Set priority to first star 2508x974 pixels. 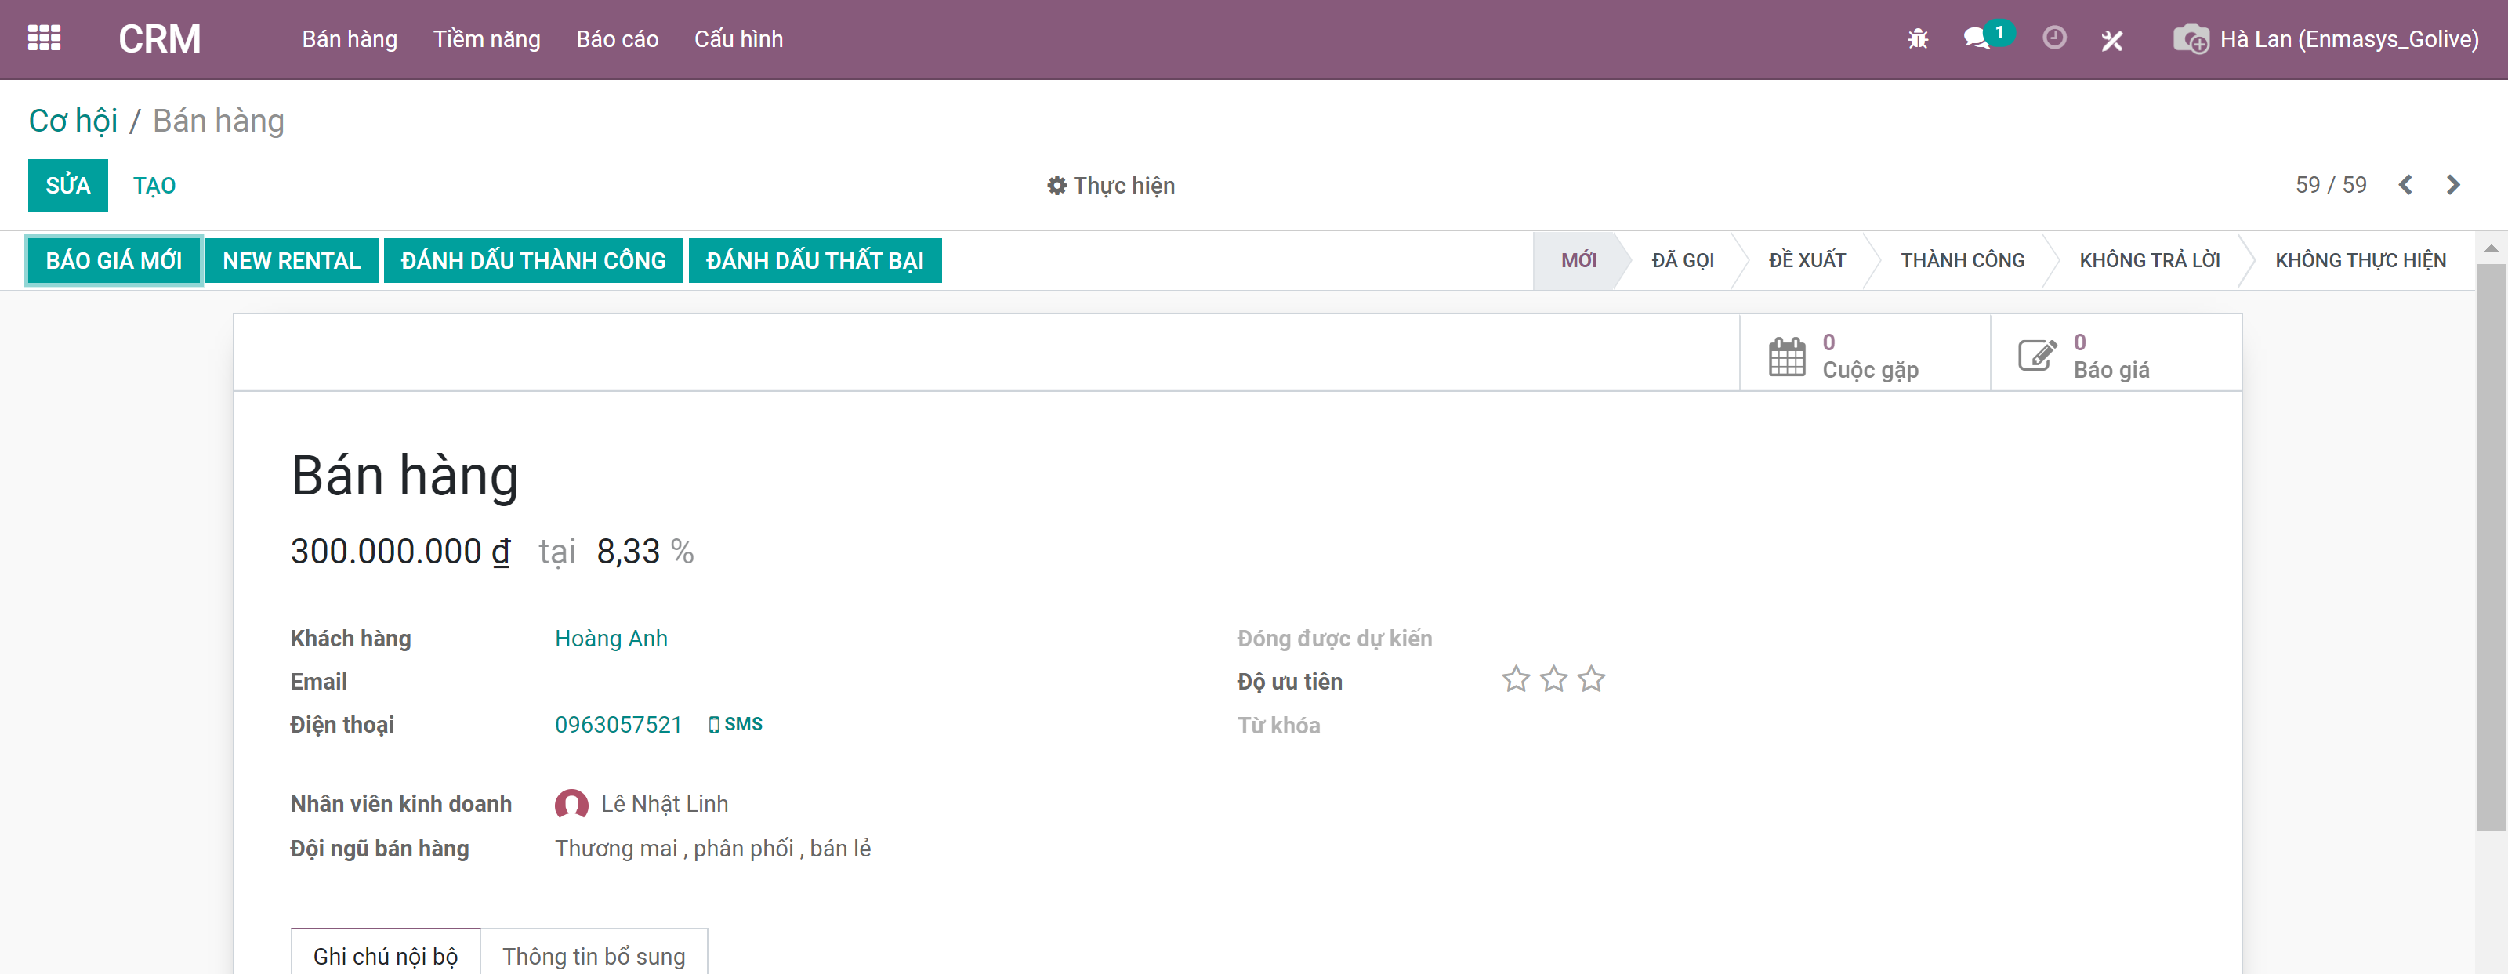pyautogui.click(x=1516, y=679)
